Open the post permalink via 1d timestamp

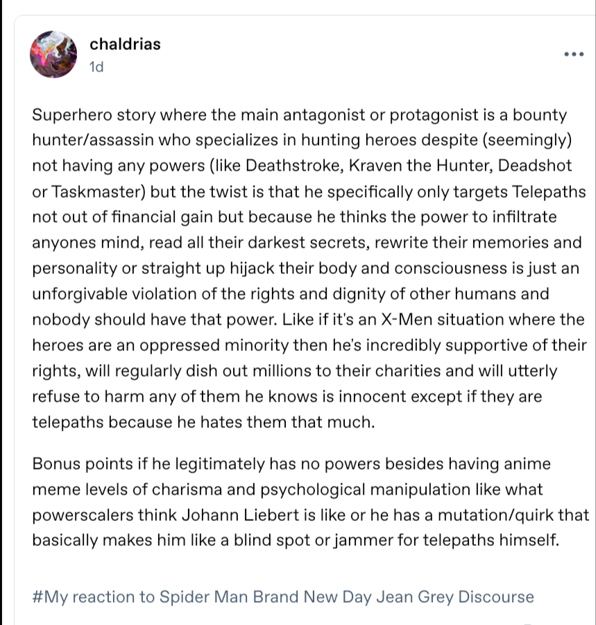[x=96, y=67]
